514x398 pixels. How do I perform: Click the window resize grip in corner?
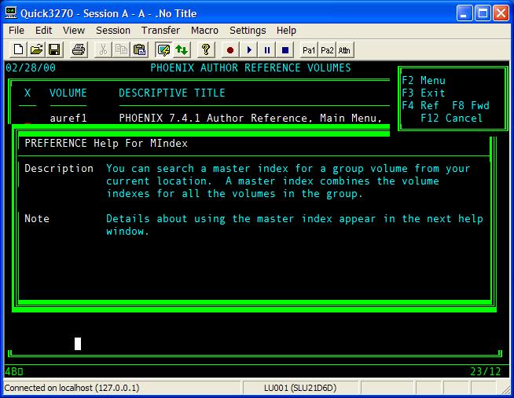pyautogui.click(x=505, y=389)
